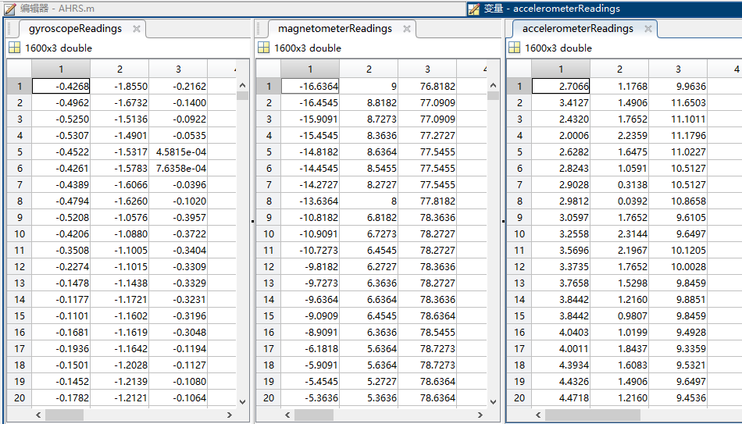Close the gyroscopeReadings tab

tap(136, 29)
